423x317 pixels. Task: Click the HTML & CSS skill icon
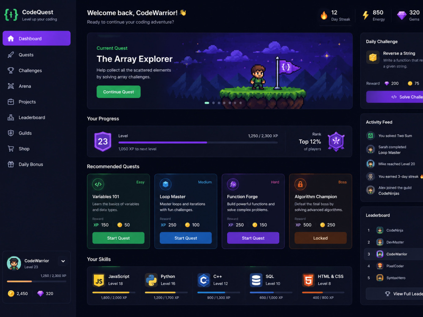[308, 280]
